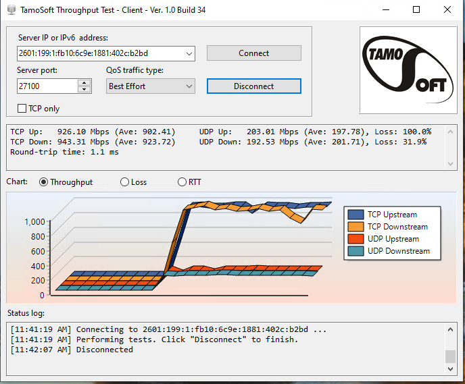Select the RTT chart radio button
Viewport: 465px width, 384px height.
click(182, 182)
